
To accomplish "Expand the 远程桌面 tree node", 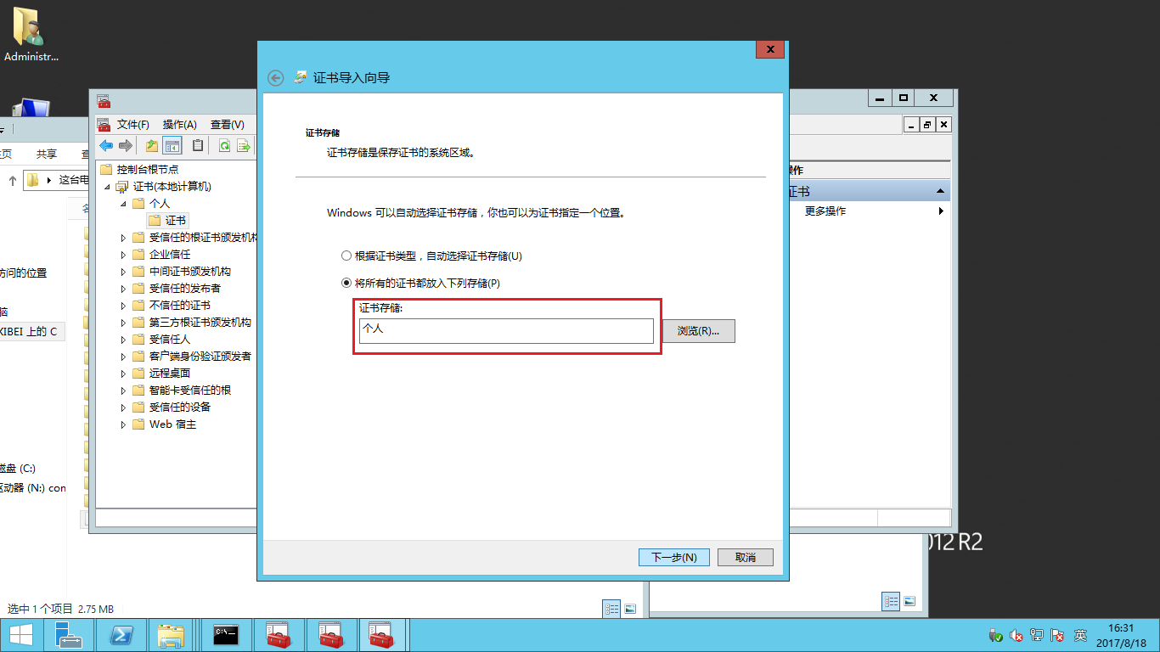I will point(124,374).
